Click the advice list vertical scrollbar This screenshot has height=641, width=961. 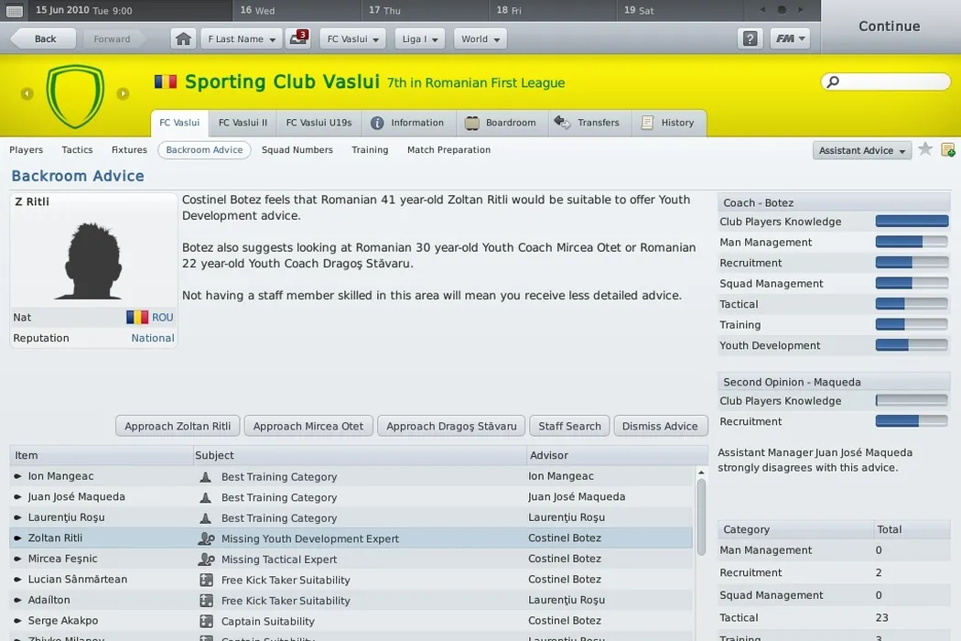point(701,513)
